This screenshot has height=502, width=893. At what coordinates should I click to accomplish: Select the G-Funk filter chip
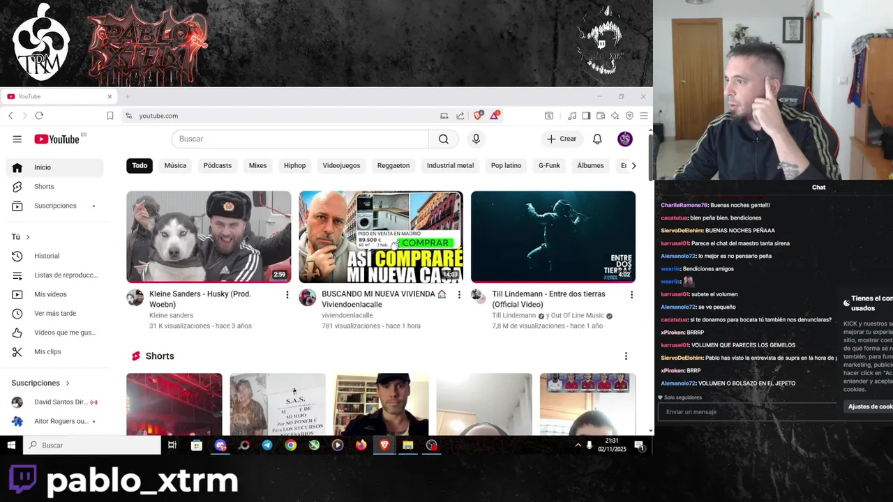coord(549,165)
